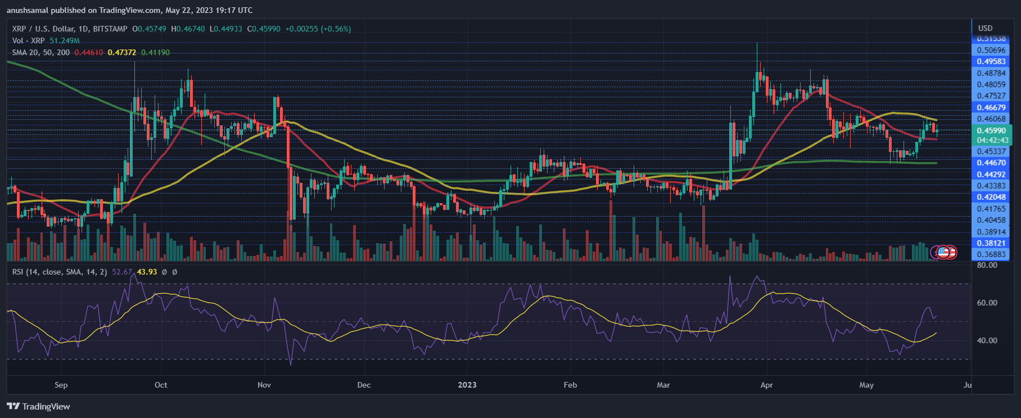Click the 0.49583 price level label
The height and width of the screenshot is (418, 1021).
(991, 62)
